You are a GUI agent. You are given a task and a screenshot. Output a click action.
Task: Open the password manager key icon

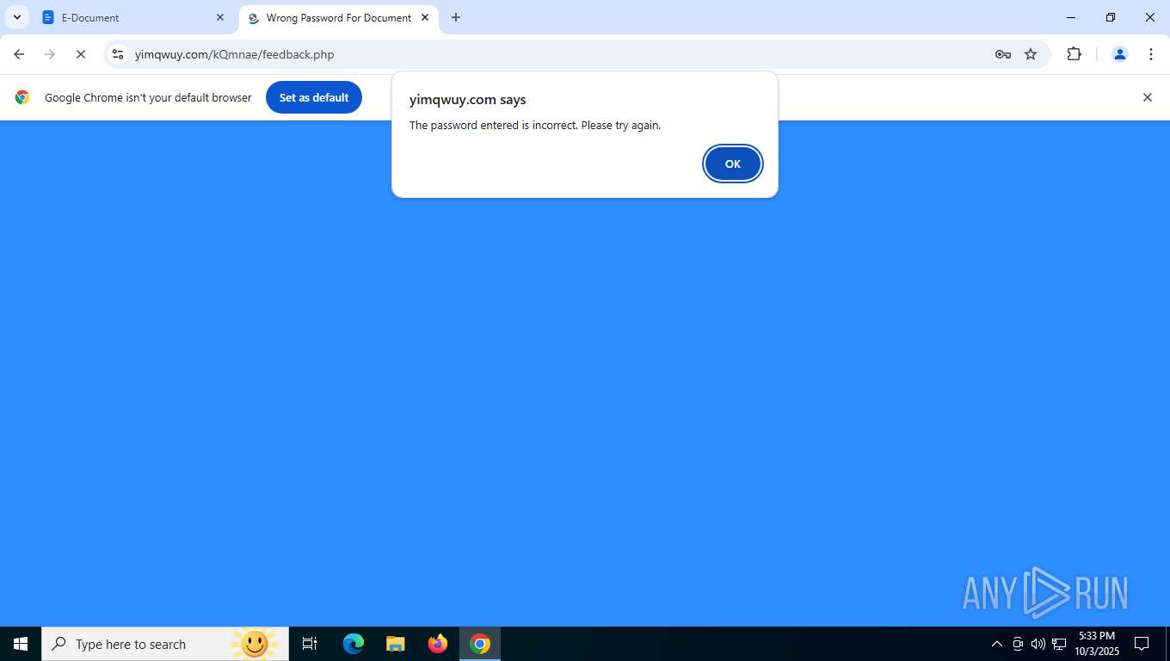[1002, 54]
